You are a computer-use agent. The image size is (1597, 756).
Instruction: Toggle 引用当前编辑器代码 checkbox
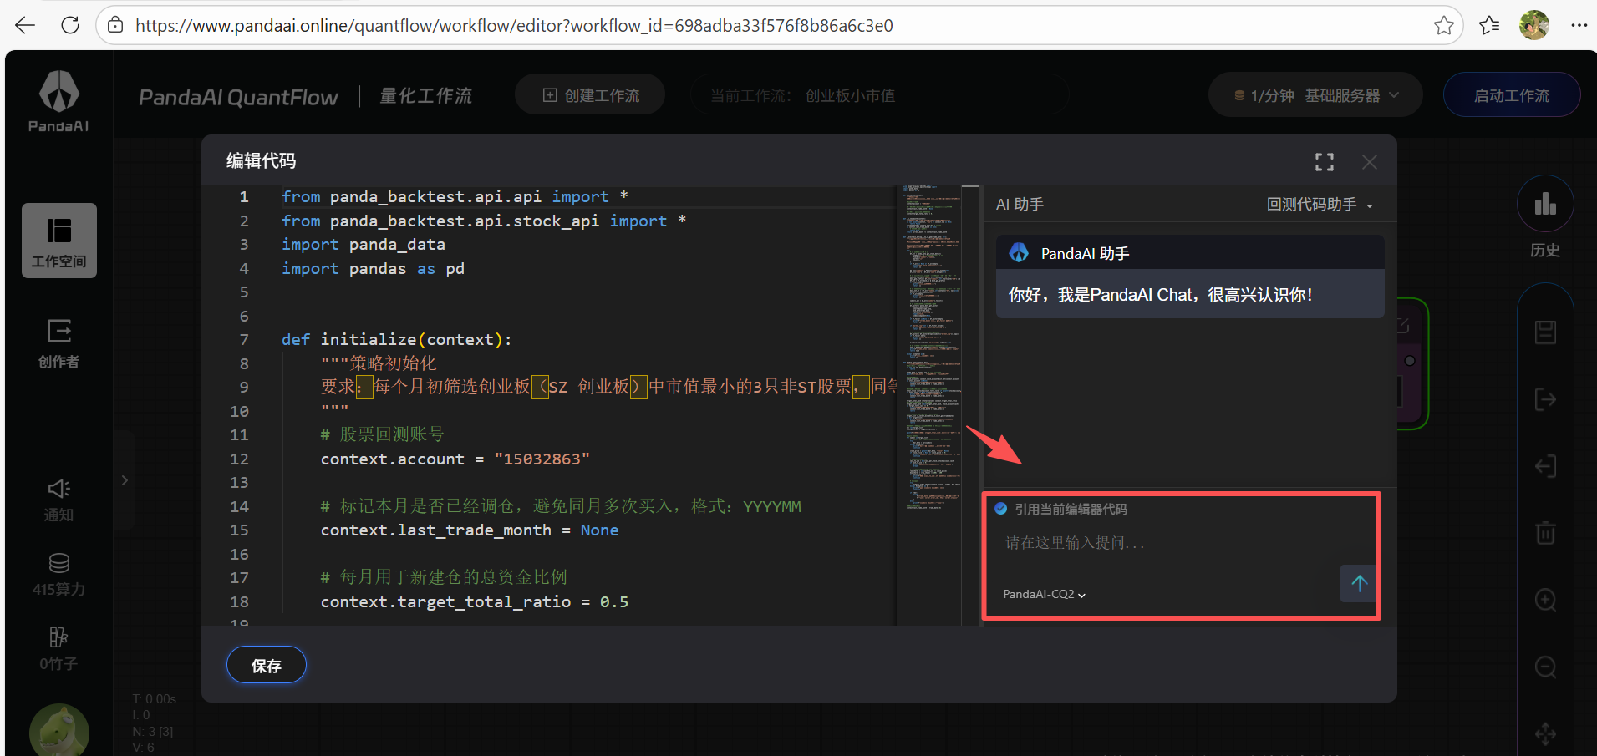point(1001,509)
